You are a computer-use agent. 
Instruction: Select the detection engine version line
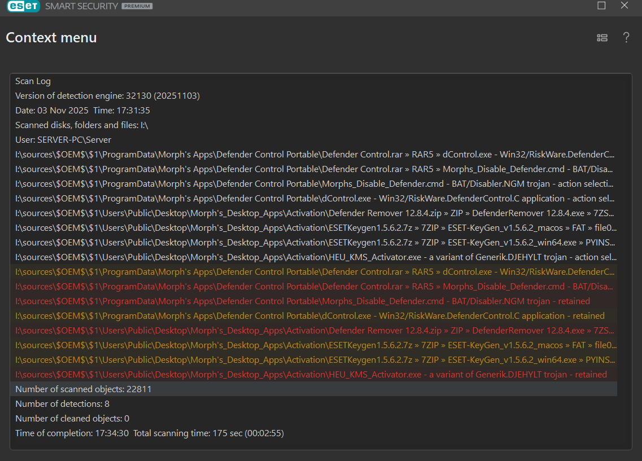tap(107, 96)
